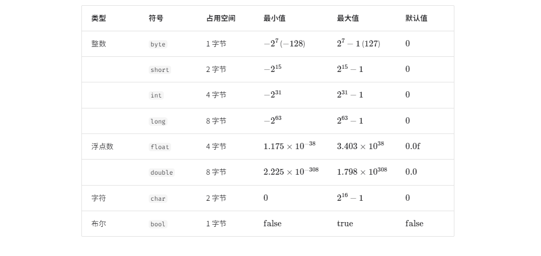Click the 最大值 column header
Viewport: 541px width, 256px height.
pos(348,18)
